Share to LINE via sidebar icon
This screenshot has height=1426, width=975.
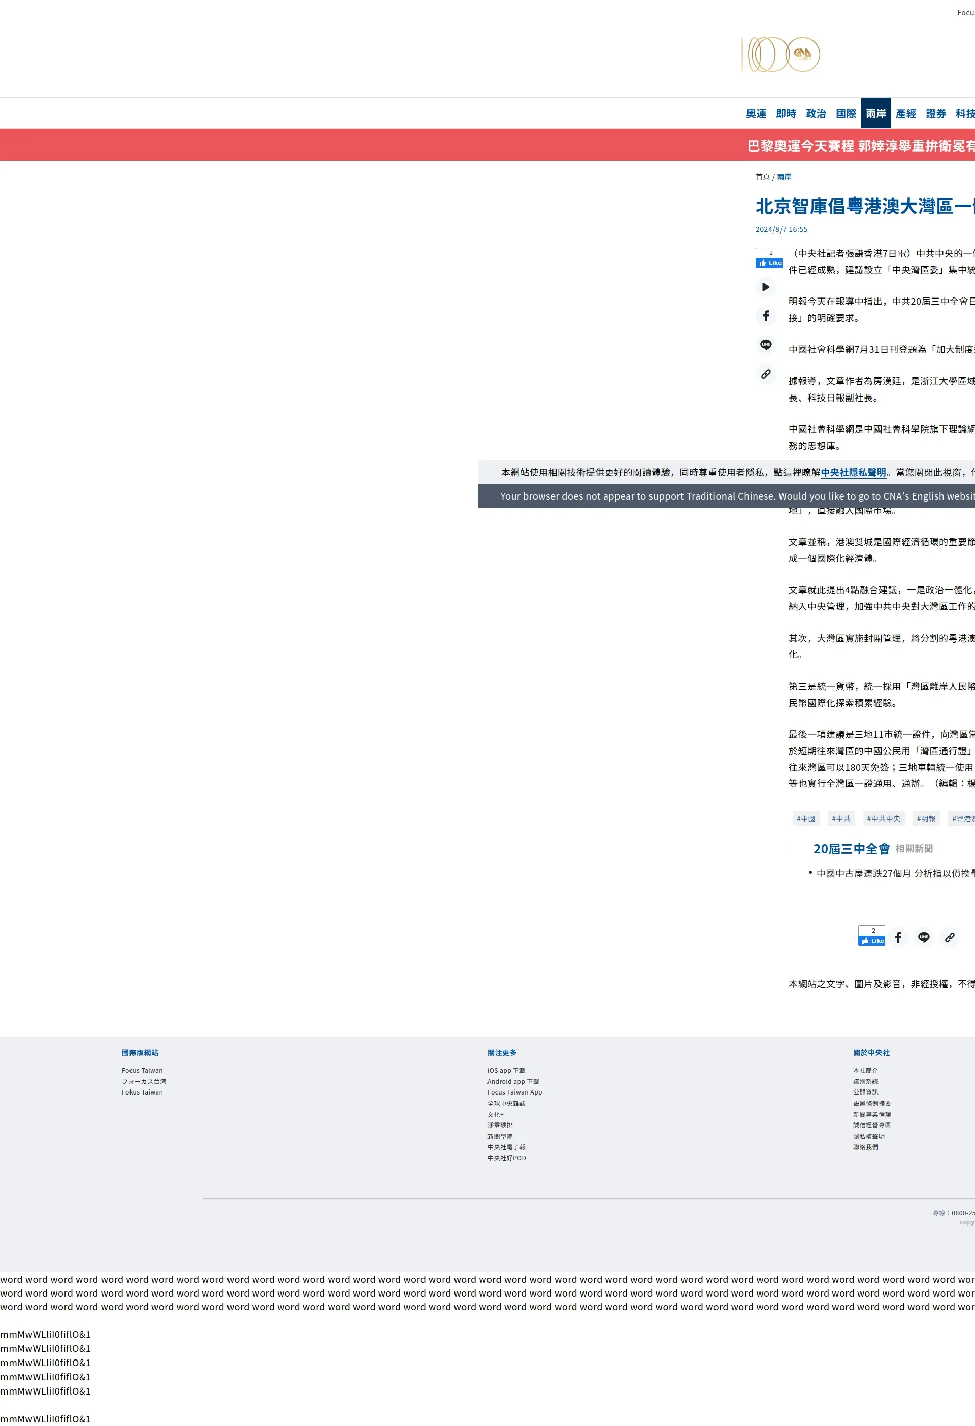766,345
